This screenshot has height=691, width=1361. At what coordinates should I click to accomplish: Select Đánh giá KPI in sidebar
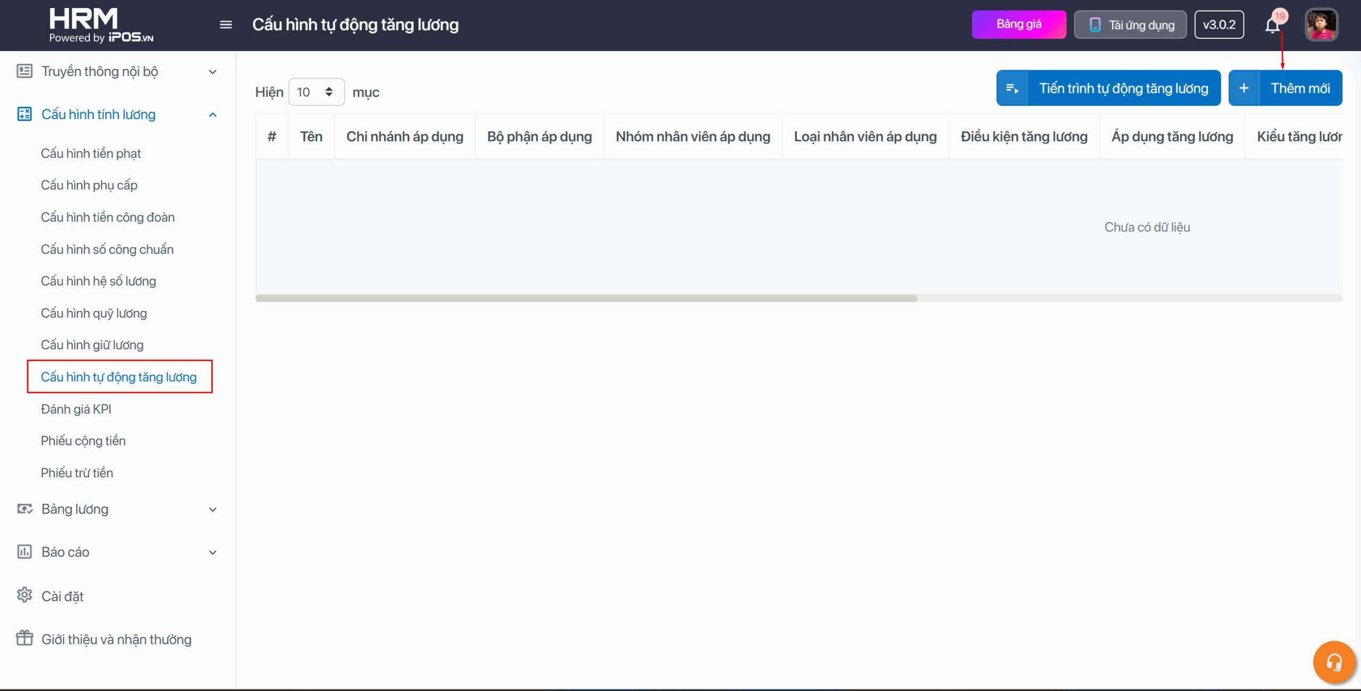[x=76, y=409]
